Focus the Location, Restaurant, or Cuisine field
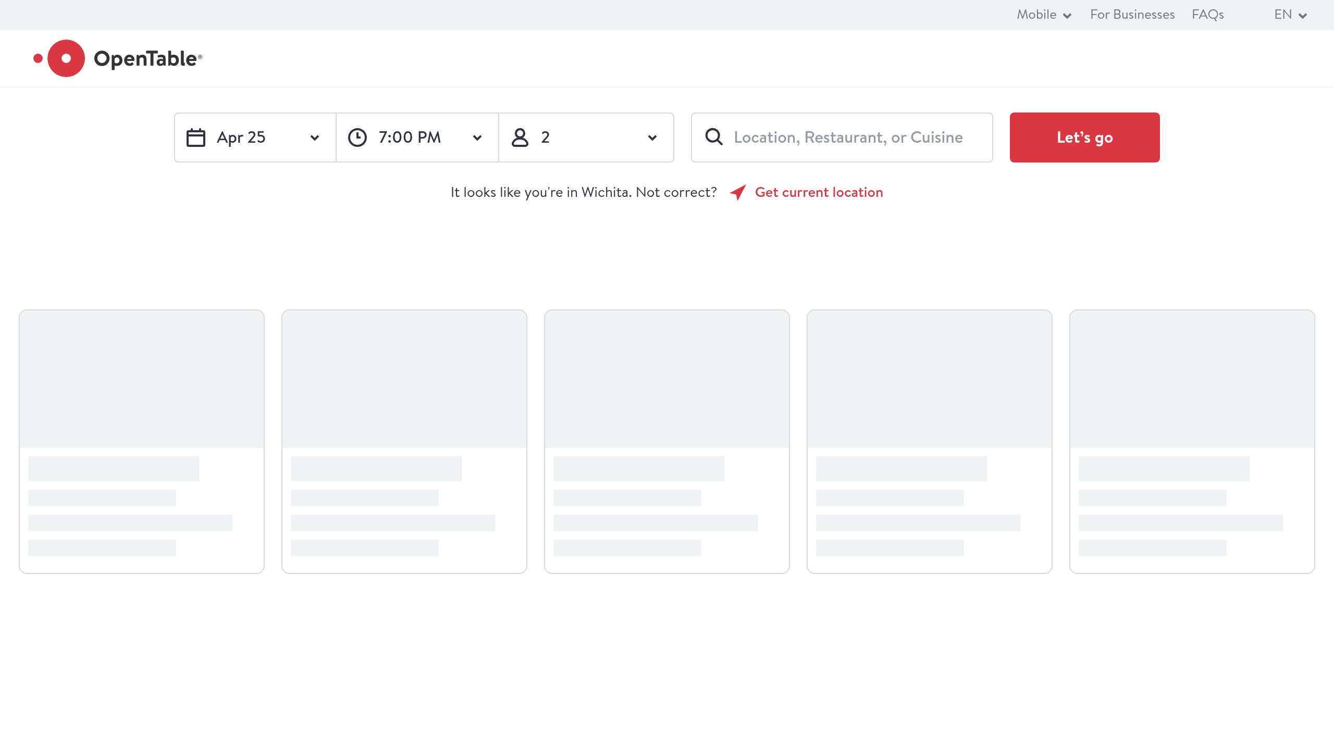1334x750 pixels. [x=842, y=137]
